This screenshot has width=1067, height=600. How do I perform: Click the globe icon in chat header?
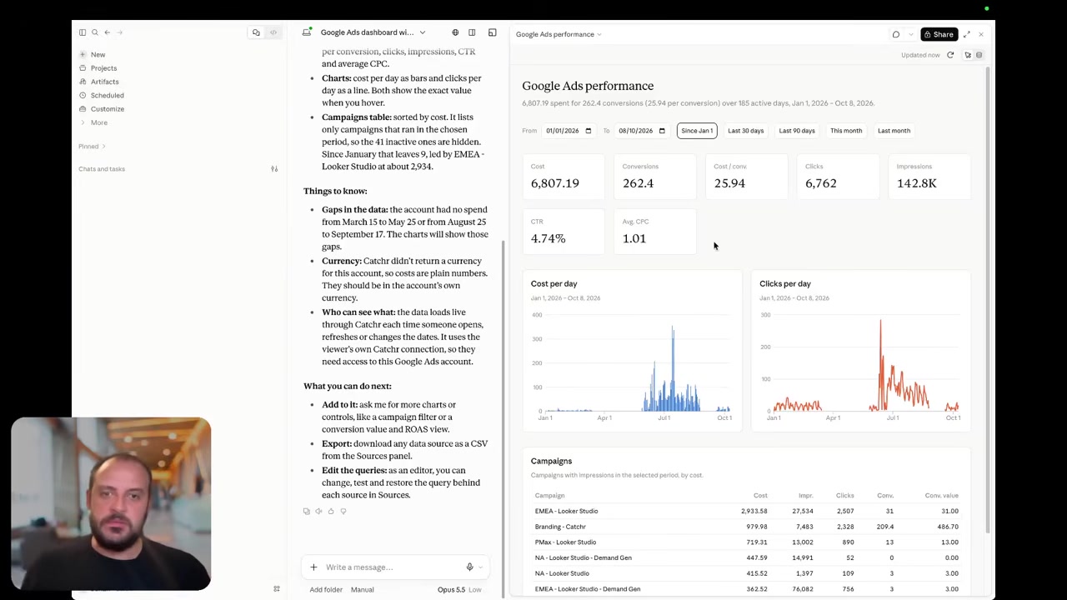(x=455, y=32)
